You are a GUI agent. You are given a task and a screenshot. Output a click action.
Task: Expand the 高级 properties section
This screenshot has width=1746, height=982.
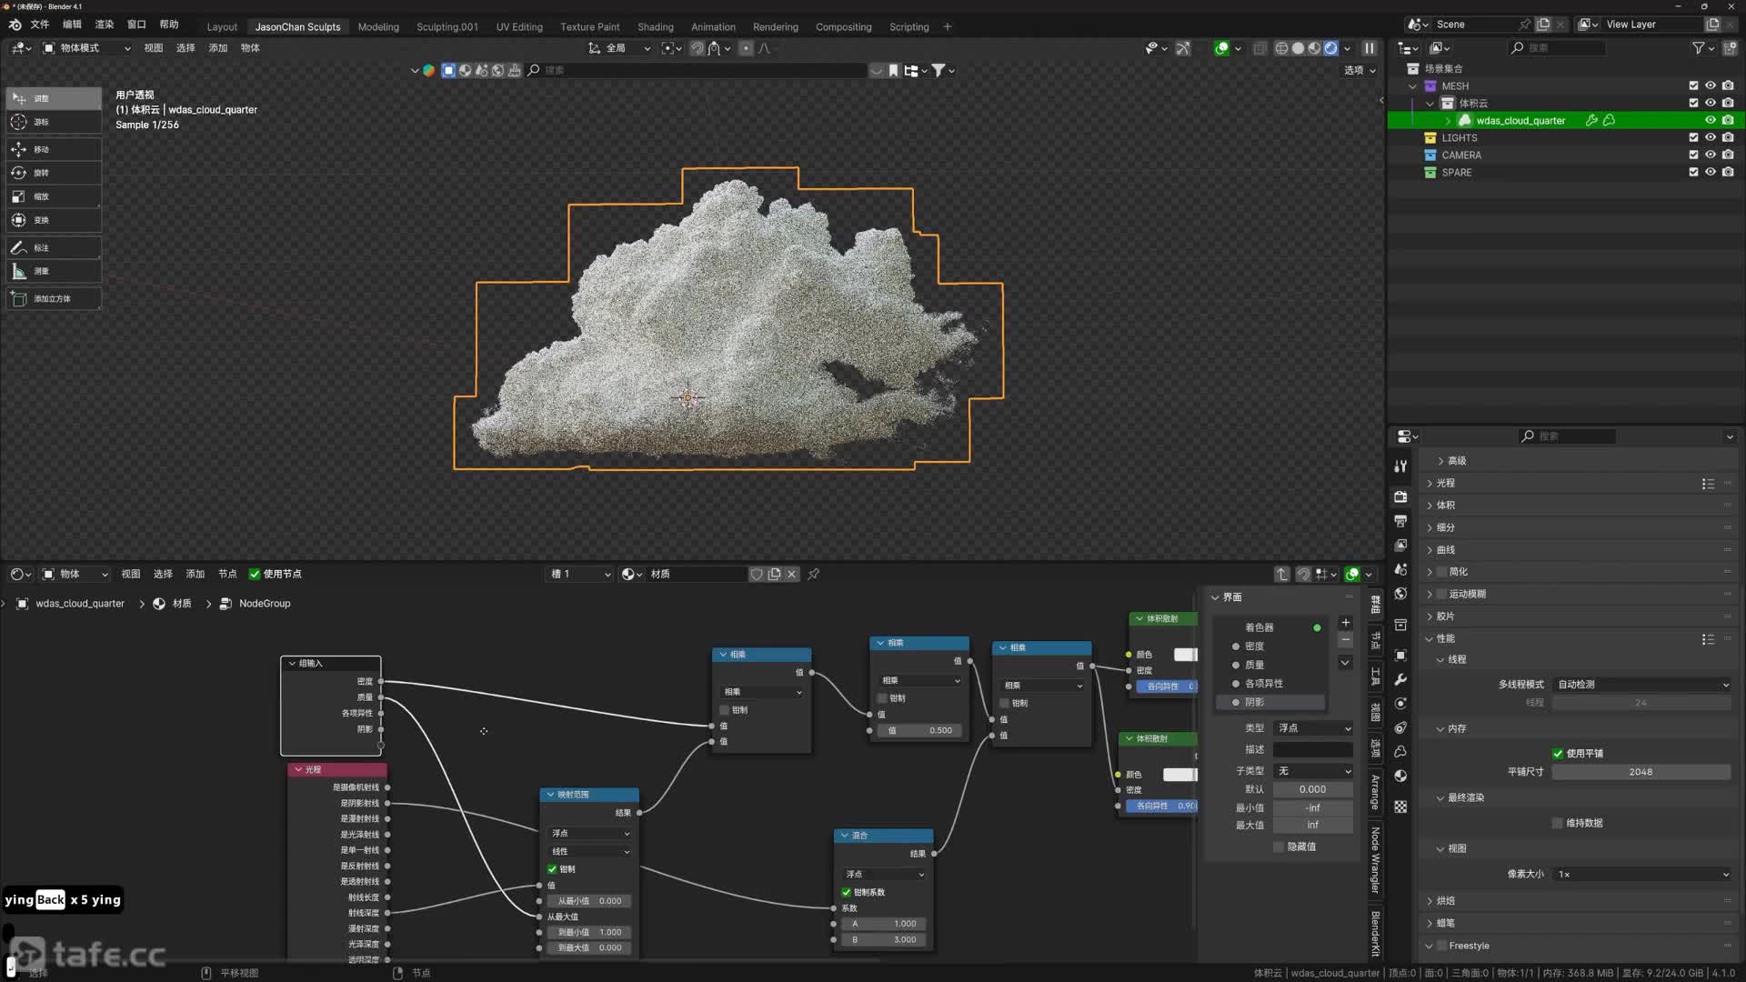1456,460
